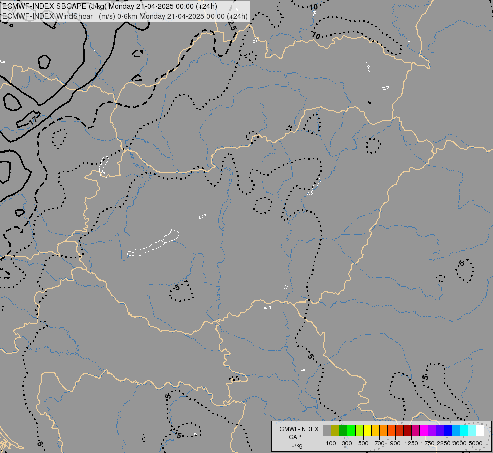Image resolution: width=493 pixels, height=453 pixels.
Task: Click the 700 legend tick label
Action: pyautogui.click(x=379, y=443)
